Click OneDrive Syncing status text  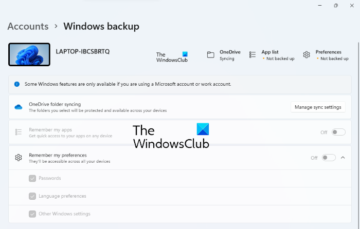pos(227,59)
